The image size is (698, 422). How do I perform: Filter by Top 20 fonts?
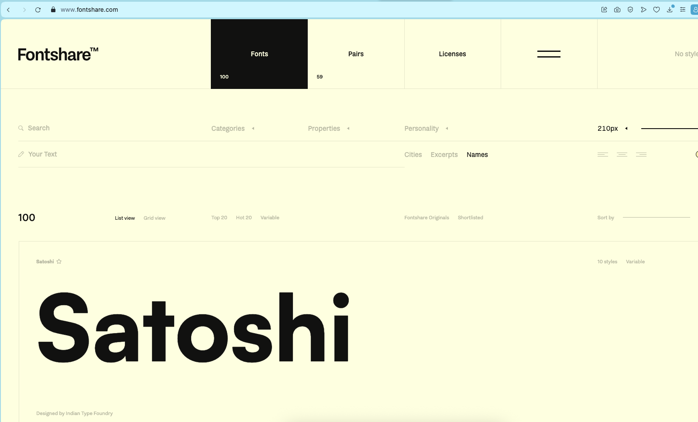point(219,218)
